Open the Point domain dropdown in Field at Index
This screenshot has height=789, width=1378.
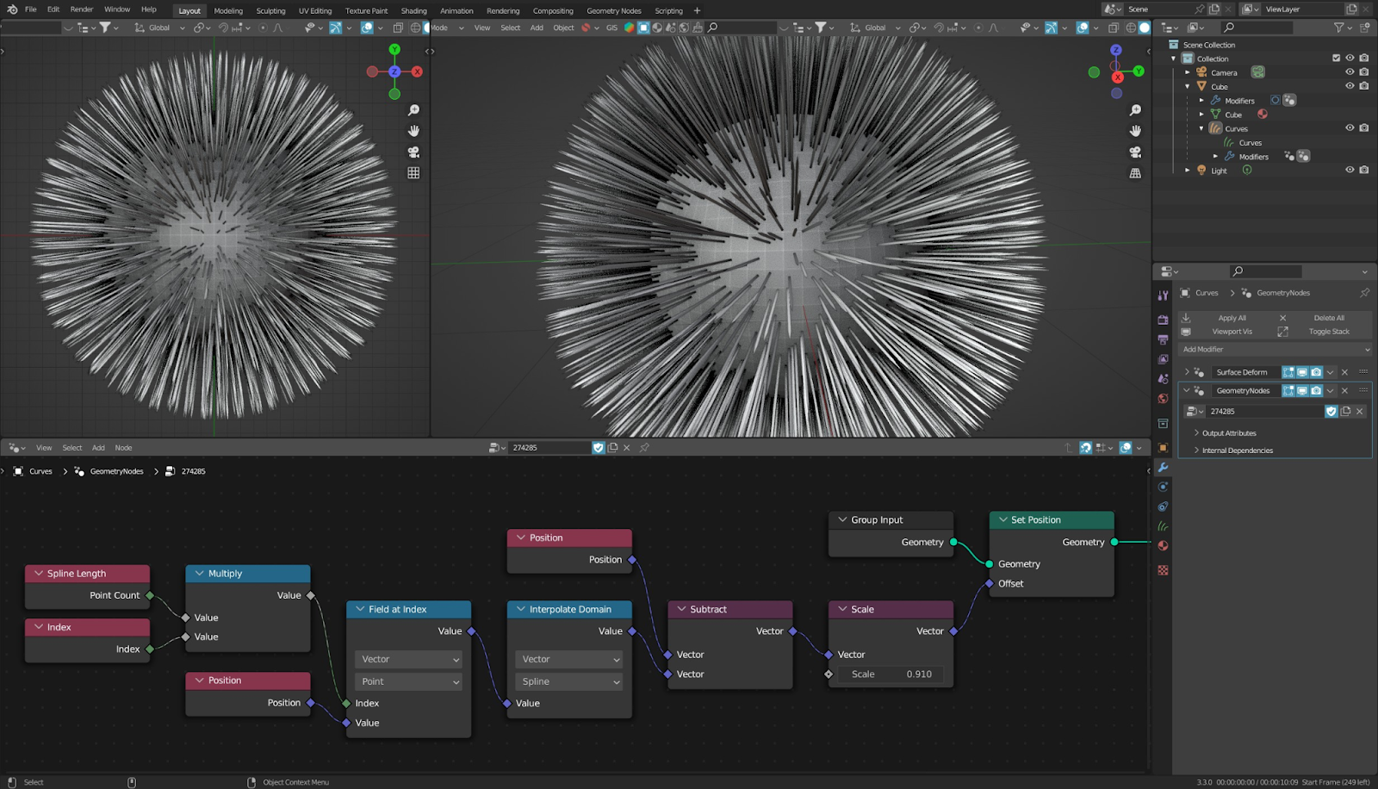tap(409, 681)
